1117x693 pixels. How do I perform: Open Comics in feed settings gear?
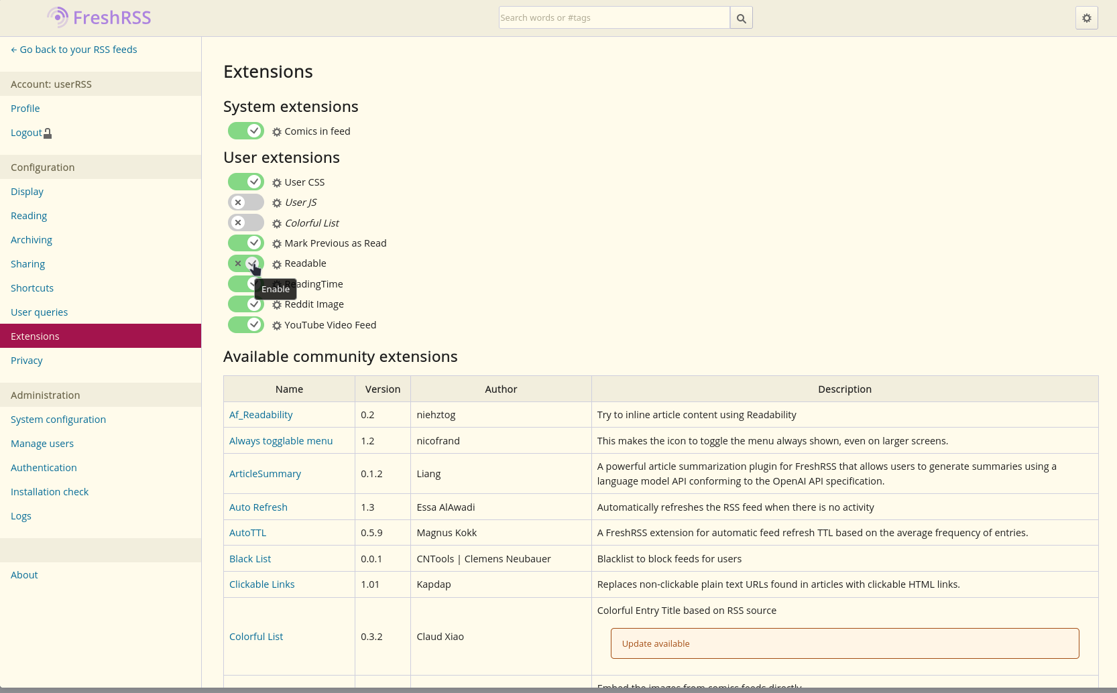[277, 132]
